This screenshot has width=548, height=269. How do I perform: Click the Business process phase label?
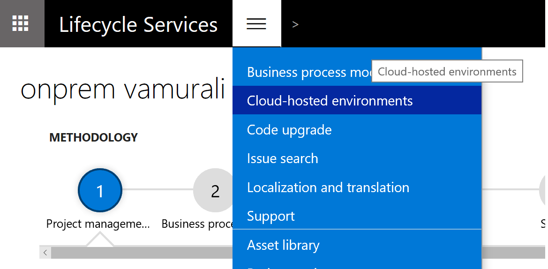pyautogui.click(x=197, y=224)
